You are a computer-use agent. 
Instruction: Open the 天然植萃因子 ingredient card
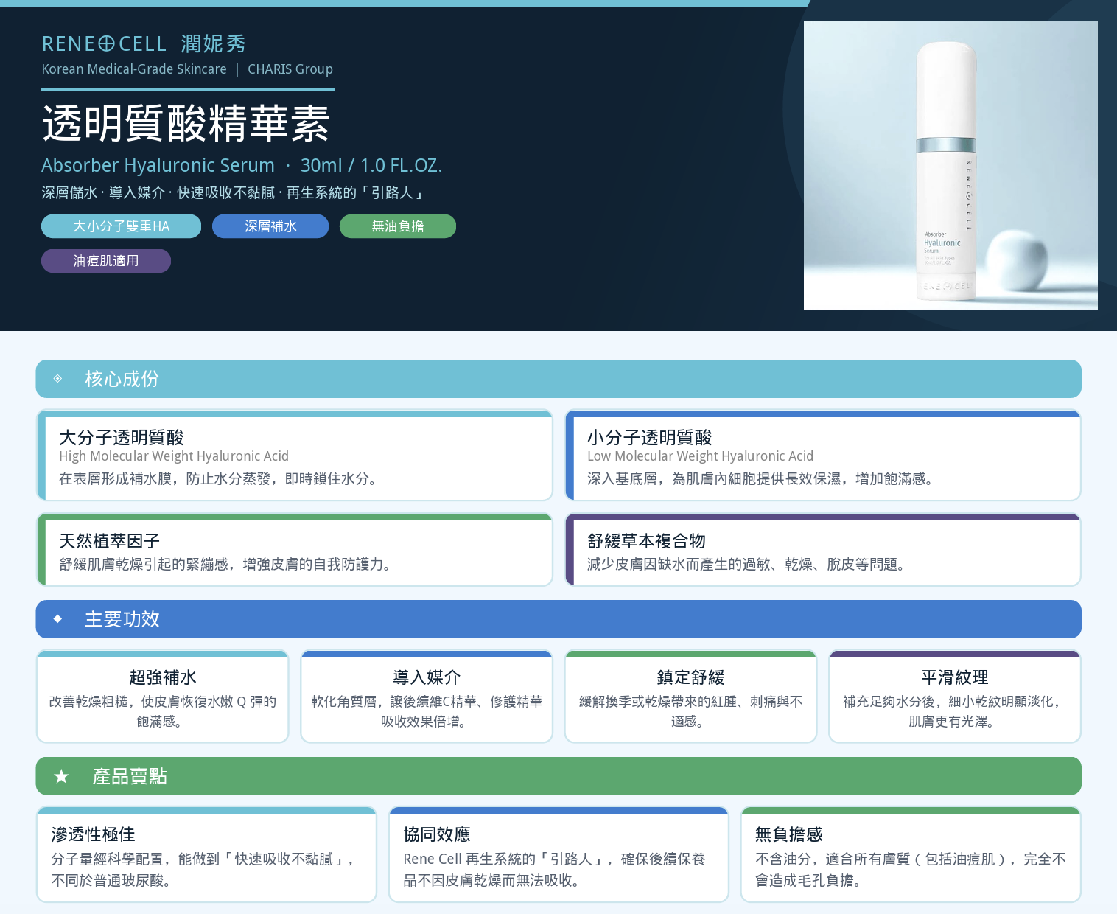tap(295, 550)
